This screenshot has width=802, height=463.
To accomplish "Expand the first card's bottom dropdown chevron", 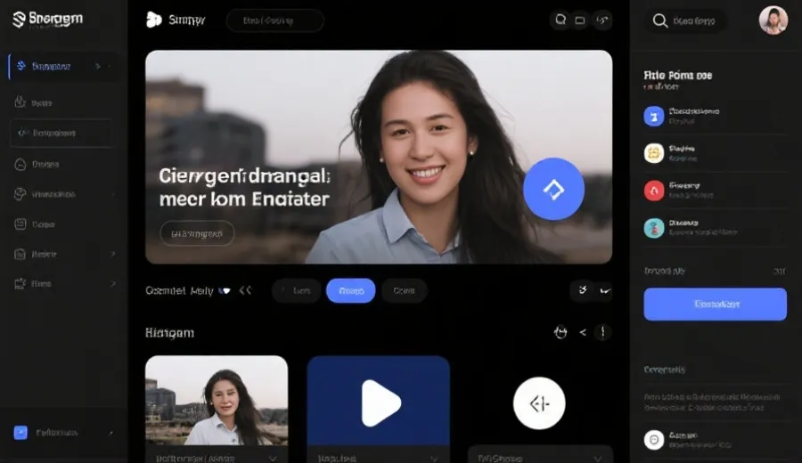I will (x=273, y=458).
